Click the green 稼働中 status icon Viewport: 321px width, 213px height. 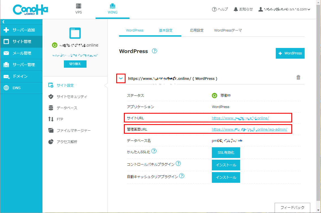pyautogui.click(x=214, y=95)
